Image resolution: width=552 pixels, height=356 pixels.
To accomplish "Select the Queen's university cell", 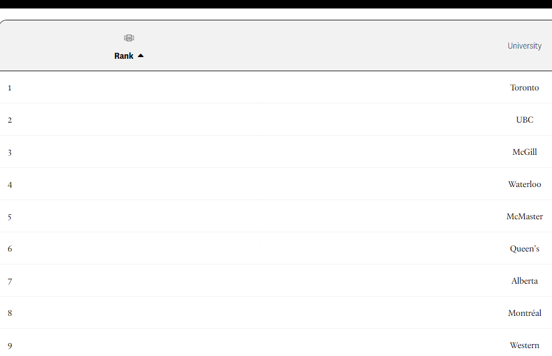I will pos(524,249).
